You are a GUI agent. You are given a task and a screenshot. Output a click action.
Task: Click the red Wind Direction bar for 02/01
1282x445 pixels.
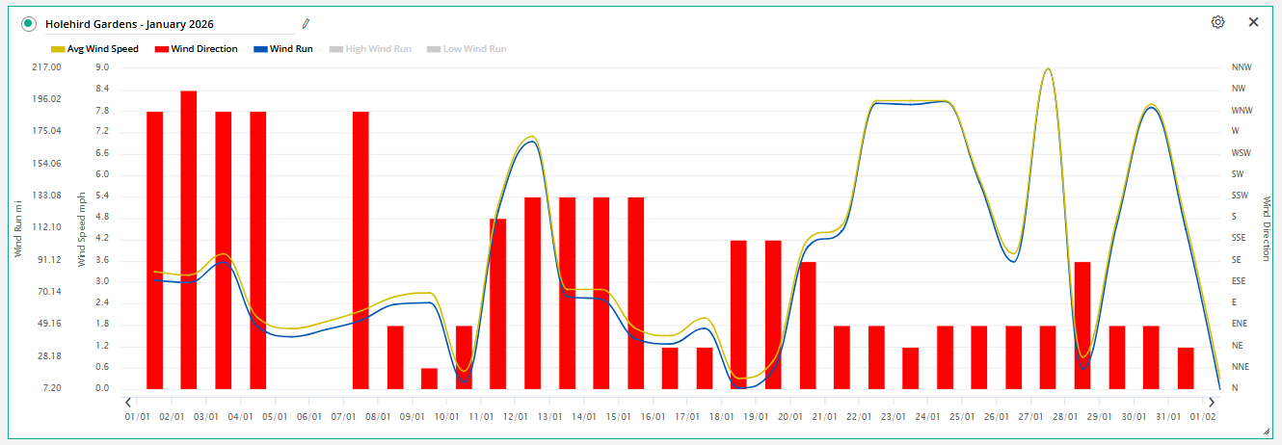click(189, 241)
